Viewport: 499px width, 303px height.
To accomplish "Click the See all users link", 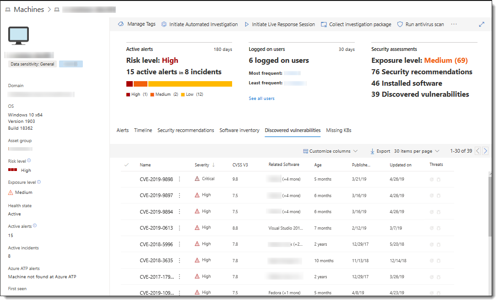I will tap(261, 99).
